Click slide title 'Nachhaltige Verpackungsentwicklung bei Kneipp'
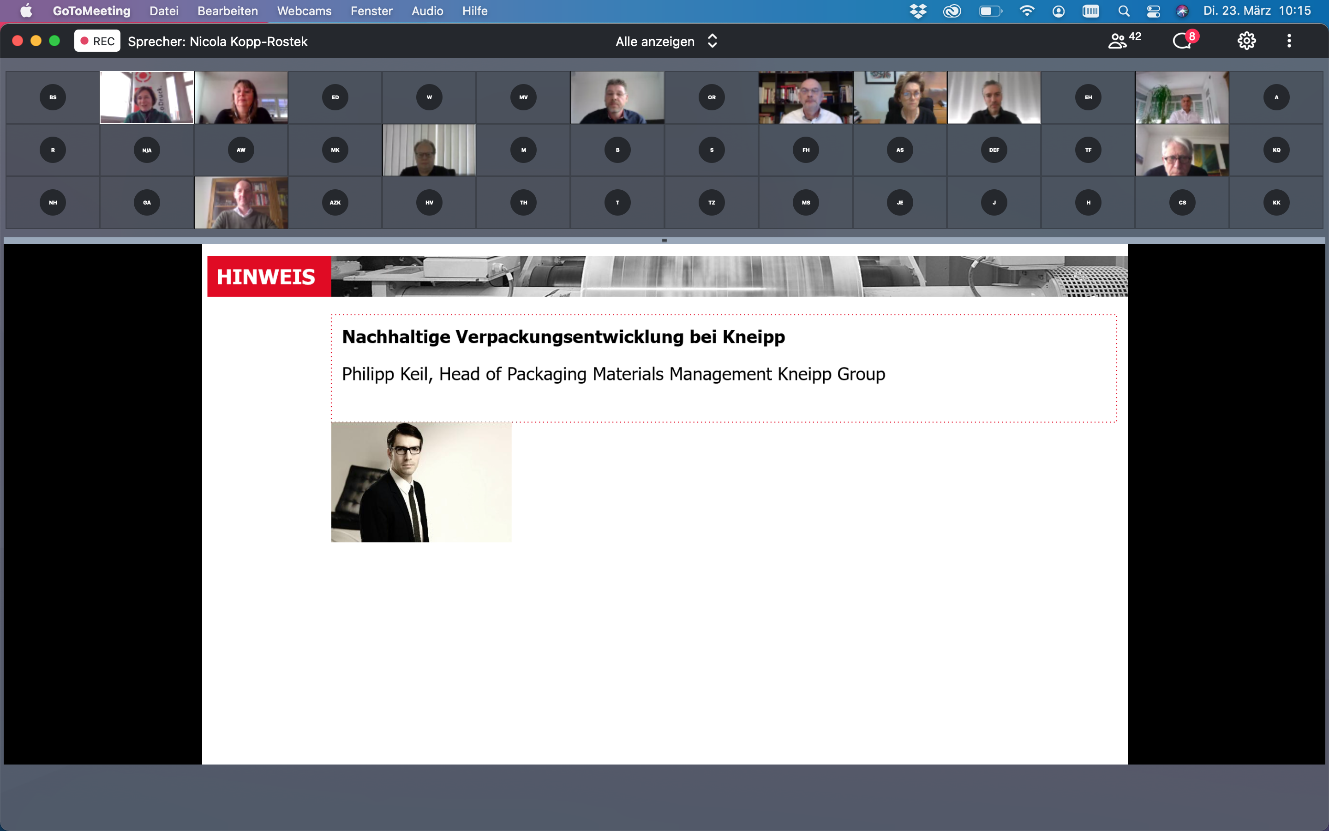 coord(563,337)
